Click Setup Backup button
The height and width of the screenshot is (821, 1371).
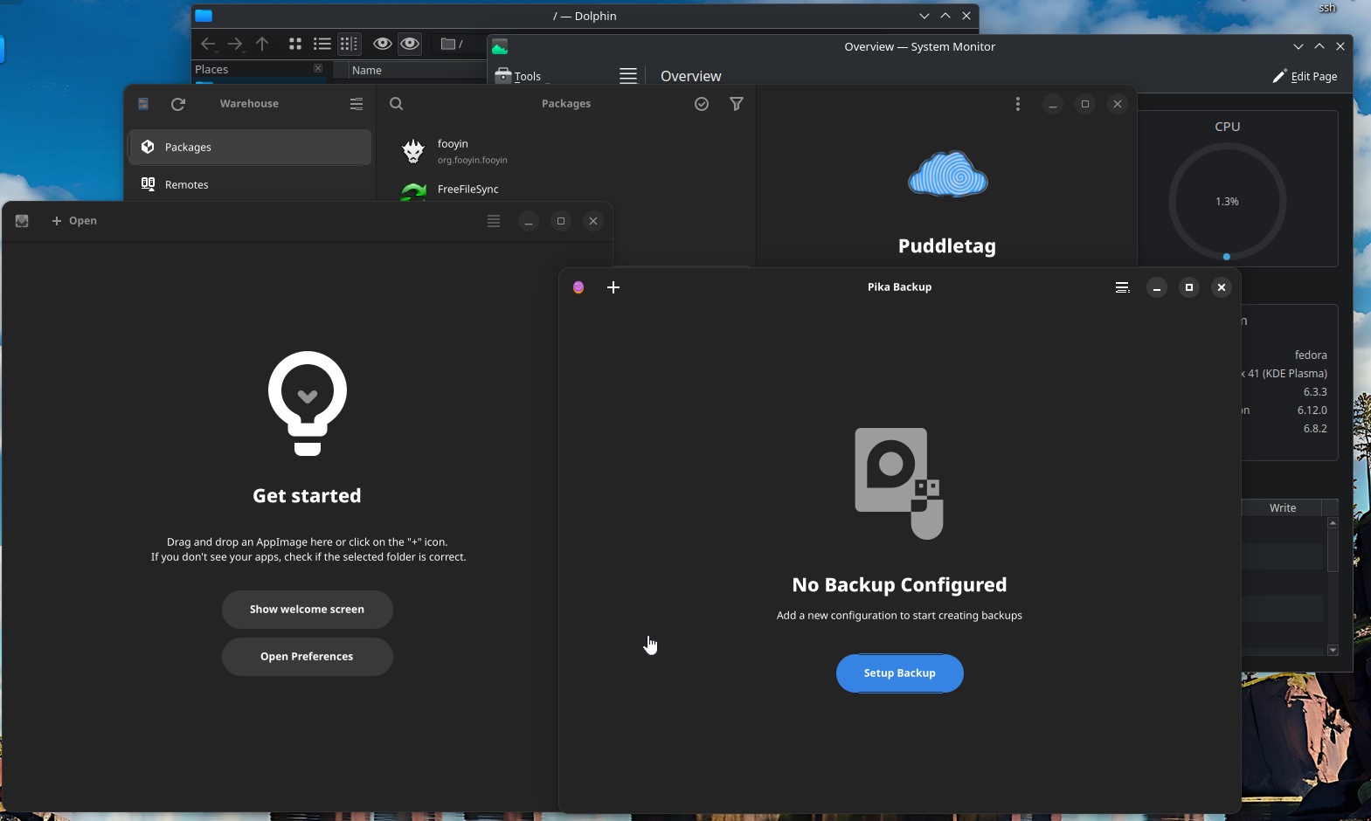(900, 673)
